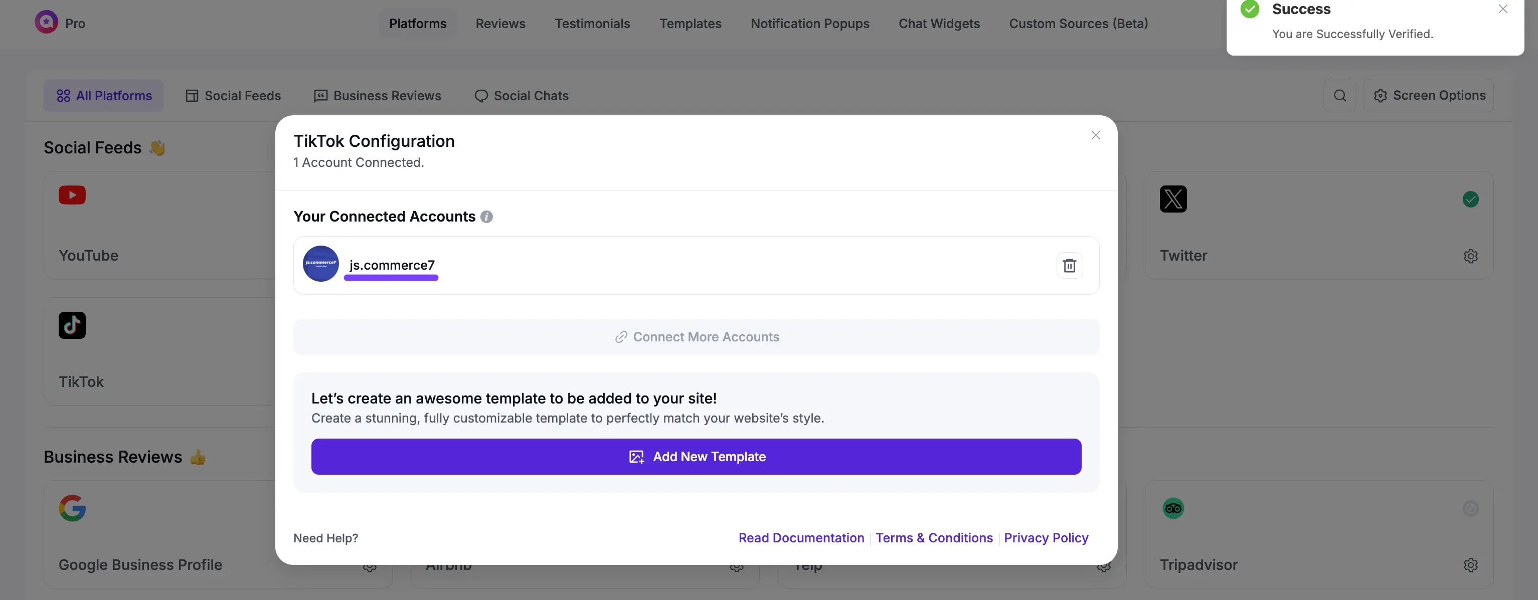
Task: Dismiss the Success notification
Action: coord(1503,9)
